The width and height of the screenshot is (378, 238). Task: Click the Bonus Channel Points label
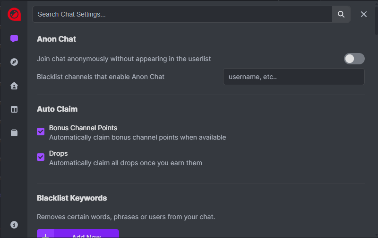coord(83,128)
